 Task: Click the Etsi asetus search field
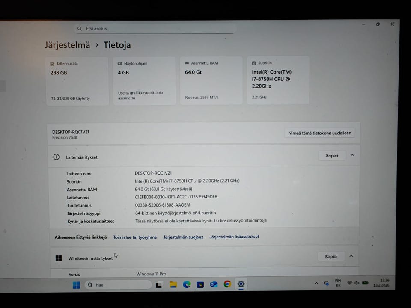(x=156, y=28)
